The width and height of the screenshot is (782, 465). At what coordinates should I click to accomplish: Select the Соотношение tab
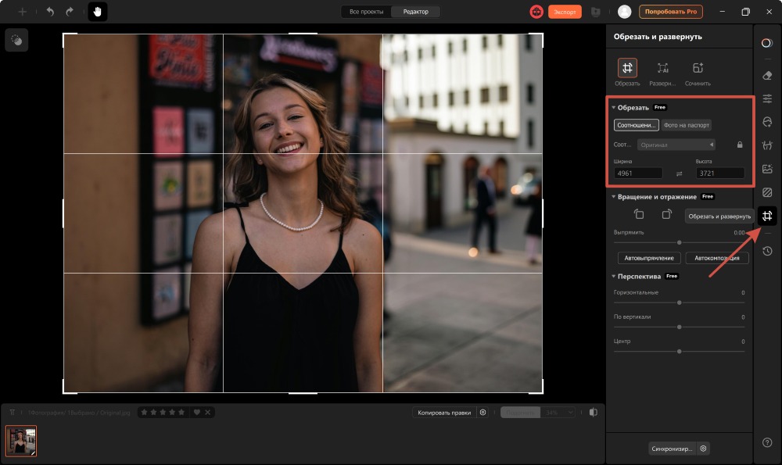[636, 125]
